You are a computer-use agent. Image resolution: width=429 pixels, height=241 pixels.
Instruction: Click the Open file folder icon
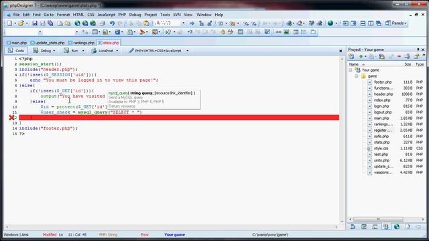tap(21, 23)
